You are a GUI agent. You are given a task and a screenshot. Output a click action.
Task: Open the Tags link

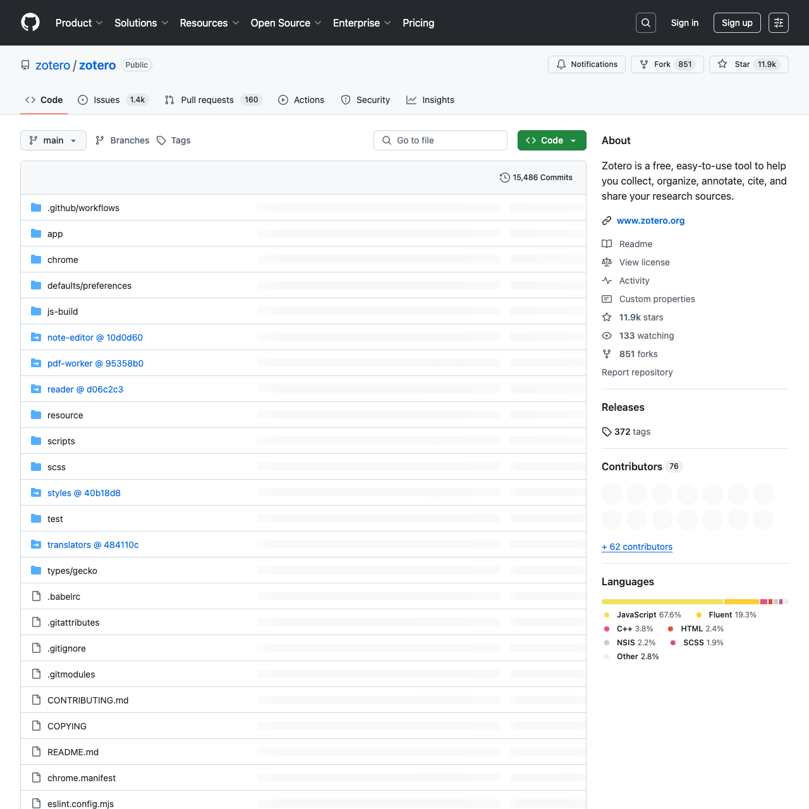[x=174, y=140]
